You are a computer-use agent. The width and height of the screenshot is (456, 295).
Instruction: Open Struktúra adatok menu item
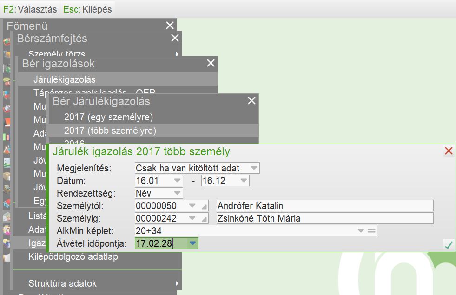coord(98,283)
